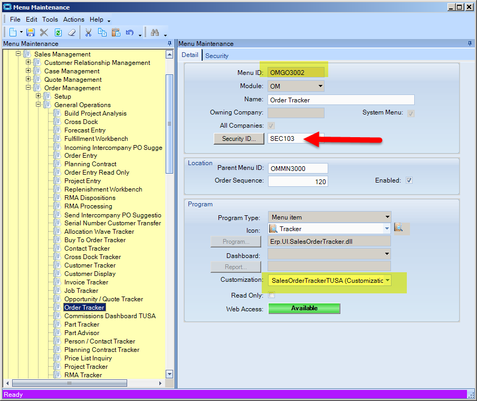Open the Program Type dropdown
Screen dimensions: 477x401
(x=387, y=217)
